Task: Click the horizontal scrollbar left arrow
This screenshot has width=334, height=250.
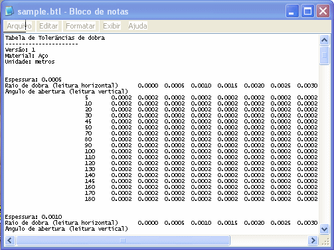Action: [10, 240]
